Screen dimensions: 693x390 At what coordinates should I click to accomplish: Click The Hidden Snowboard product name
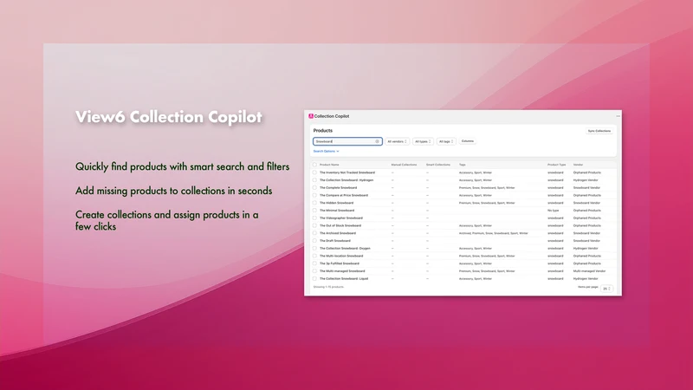pos(336,203)
